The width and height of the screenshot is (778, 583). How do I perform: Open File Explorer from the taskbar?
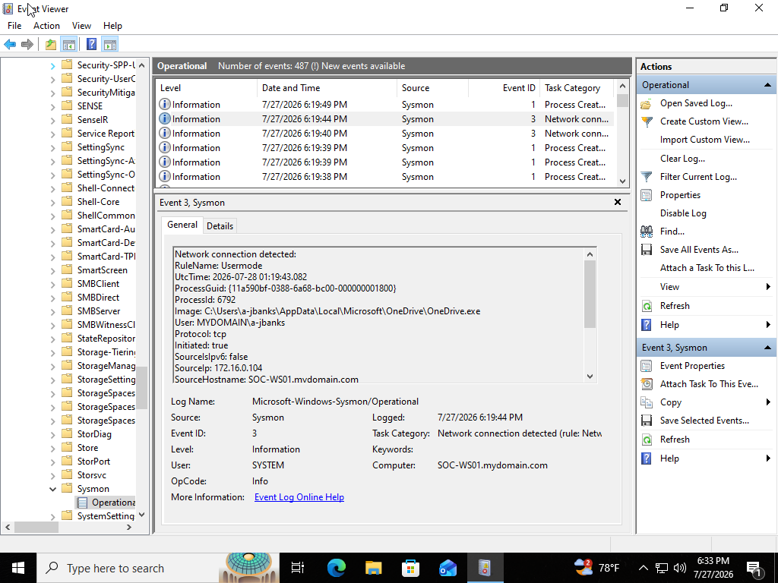(x=373, y=568)
